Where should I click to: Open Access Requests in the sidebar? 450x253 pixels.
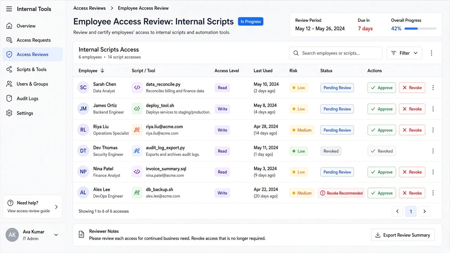point(33,40)
